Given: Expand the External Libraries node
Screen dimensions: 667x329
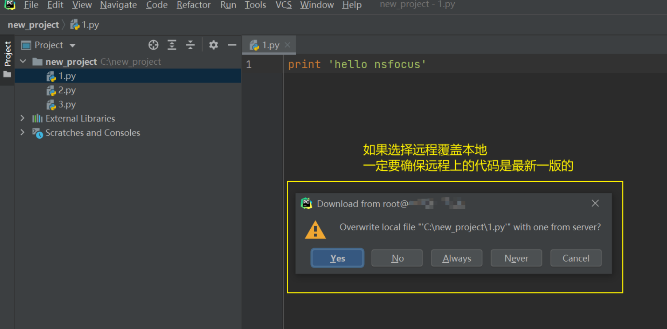Looking at the screenshot, I should point(23,118).
